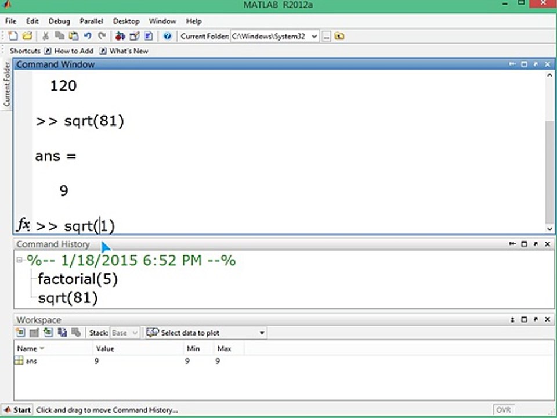Open the Desktop menu
The width and height of the screenshot is (557, 418).
pos(126,21)
